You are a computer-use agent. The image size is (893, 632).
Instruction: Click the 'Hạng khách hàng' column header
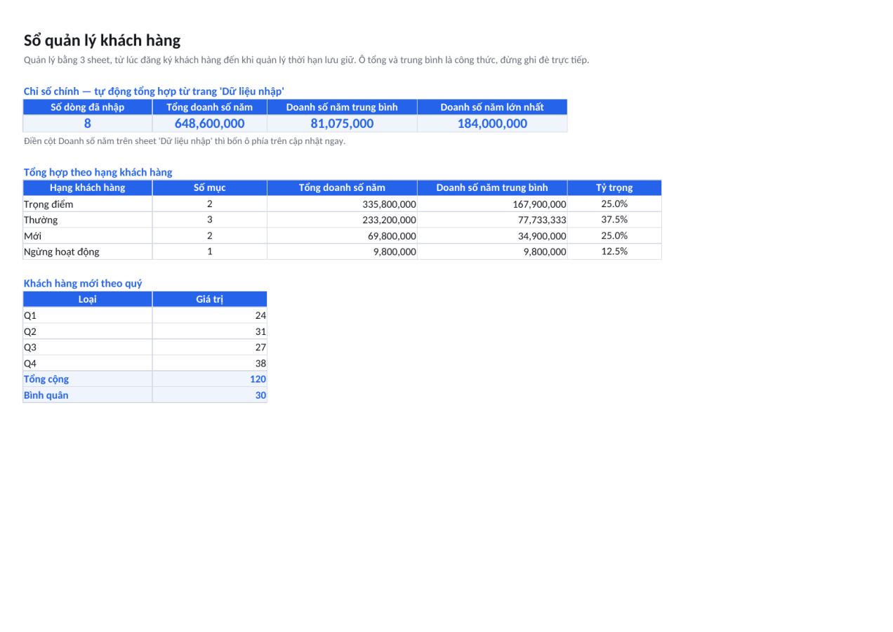(x=88, y=187)
